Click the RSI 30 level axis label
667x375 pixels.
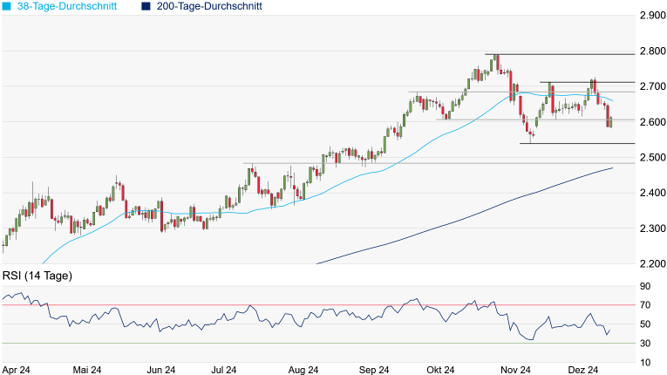(644, 343)
